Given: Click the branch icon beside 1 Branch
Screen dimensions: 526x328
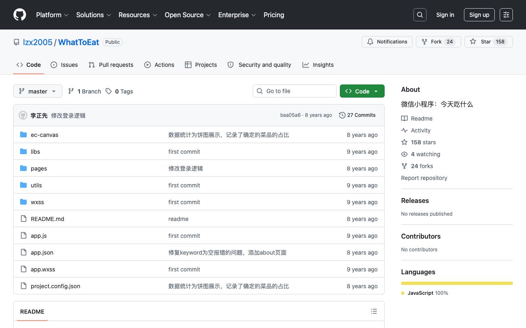Looking at the screenshot, I should tap(71, 91).
